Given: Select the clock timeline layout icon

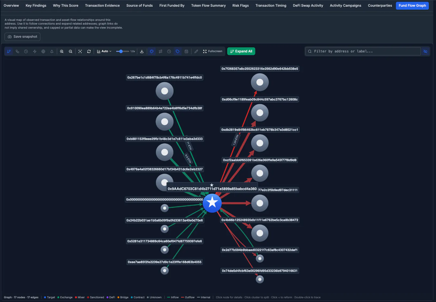Looking at the screenshot, I should pyautogui.click(x=26, y=51).
